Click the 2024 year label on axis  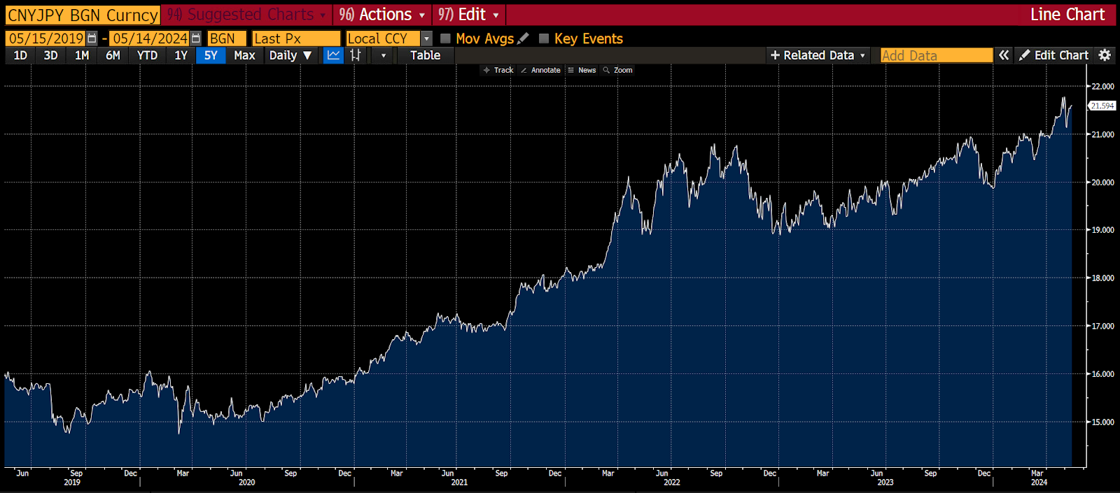[x=1039, y=483]
